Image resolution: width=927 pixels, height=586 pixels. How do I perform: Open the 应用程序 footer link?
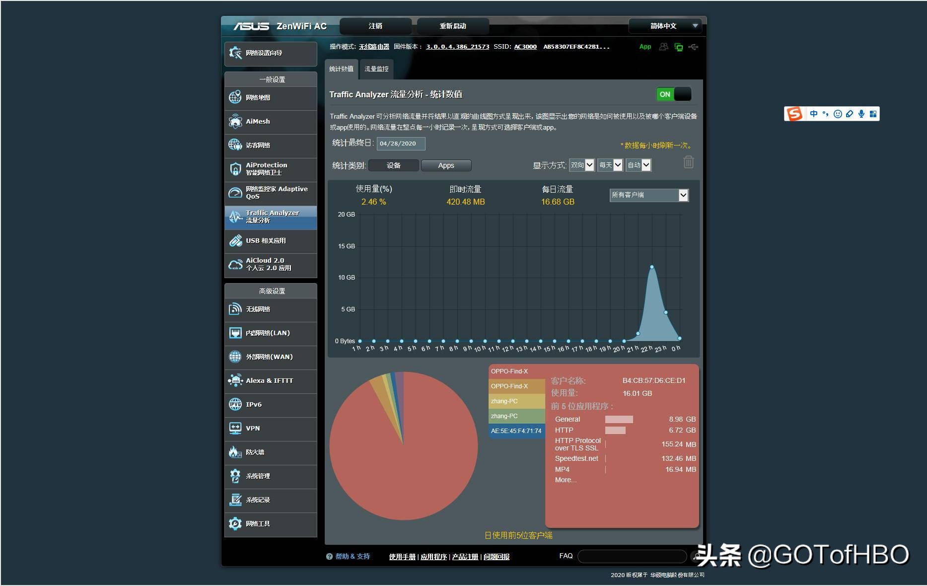(x=433, y=557)
